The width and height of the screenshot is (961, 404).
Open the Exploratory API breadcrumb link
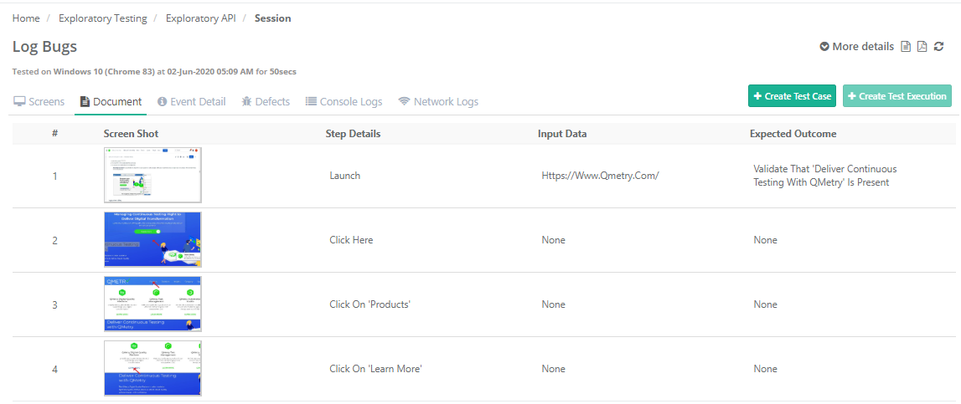point(200,18)
